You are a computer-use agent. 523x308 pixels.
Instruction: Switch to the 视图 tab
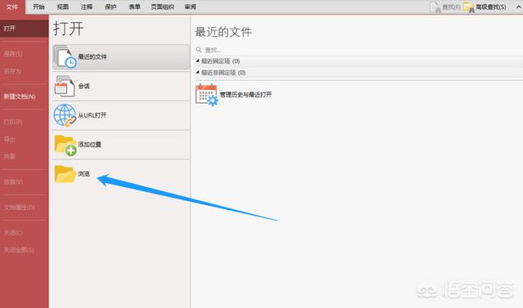[x=63, y=7]
